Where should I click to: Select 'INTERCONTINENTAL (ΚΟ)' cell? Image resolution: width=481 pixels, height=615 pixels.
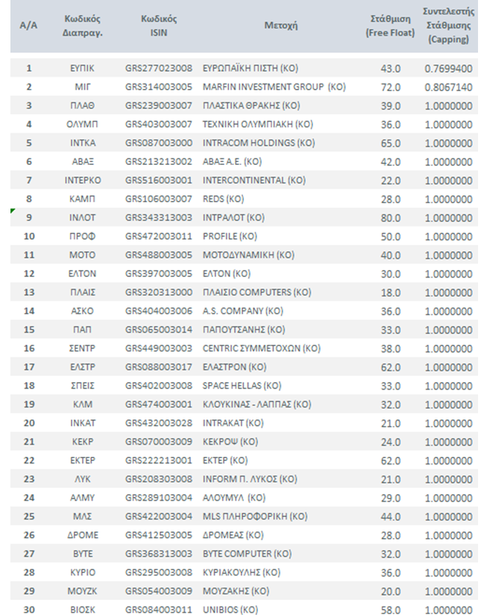(x=254, y=180)
